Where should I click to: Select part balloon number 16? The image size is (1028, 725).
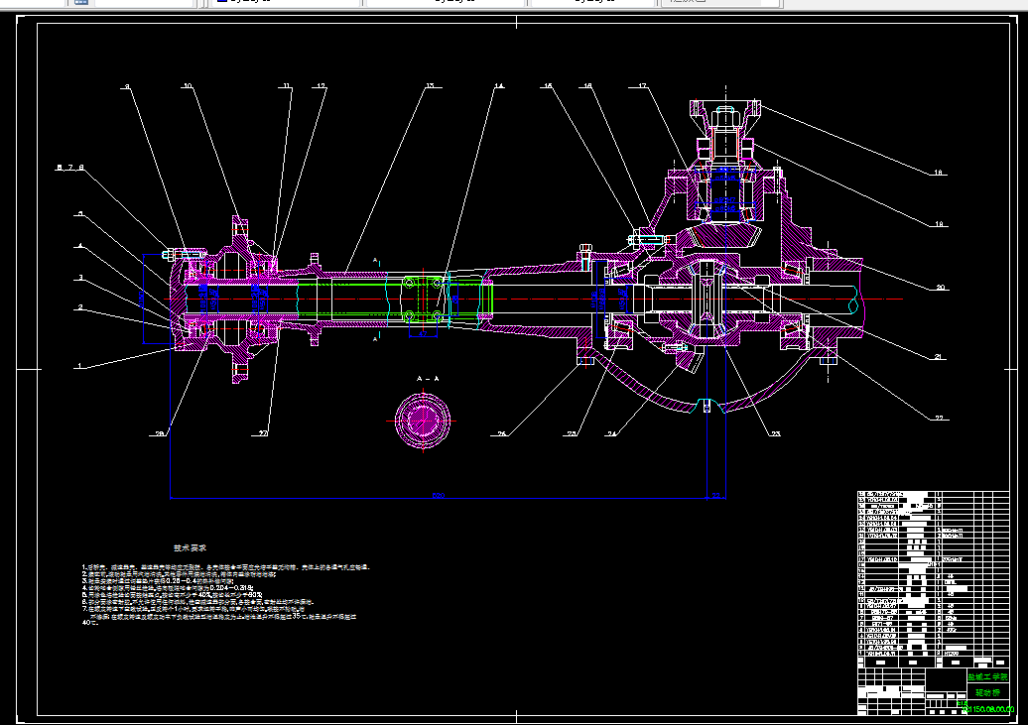(x=587, y=86)
